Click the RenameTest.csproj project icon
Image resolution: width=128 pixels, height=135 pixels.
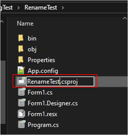21,81
